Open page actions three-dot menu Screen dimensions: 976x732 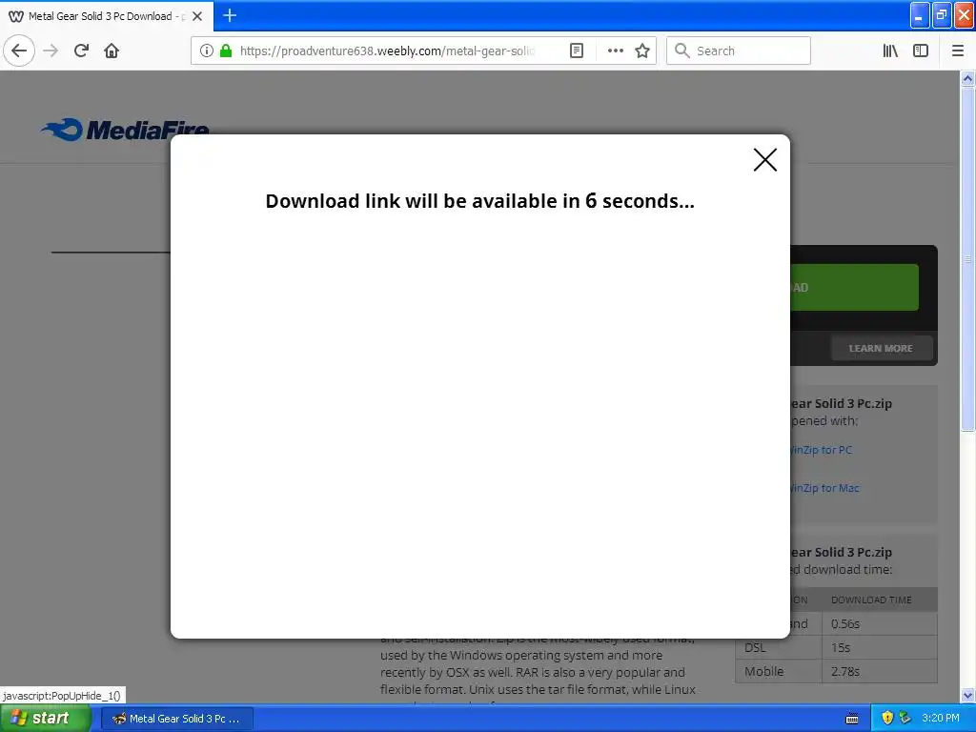[615, 51]
